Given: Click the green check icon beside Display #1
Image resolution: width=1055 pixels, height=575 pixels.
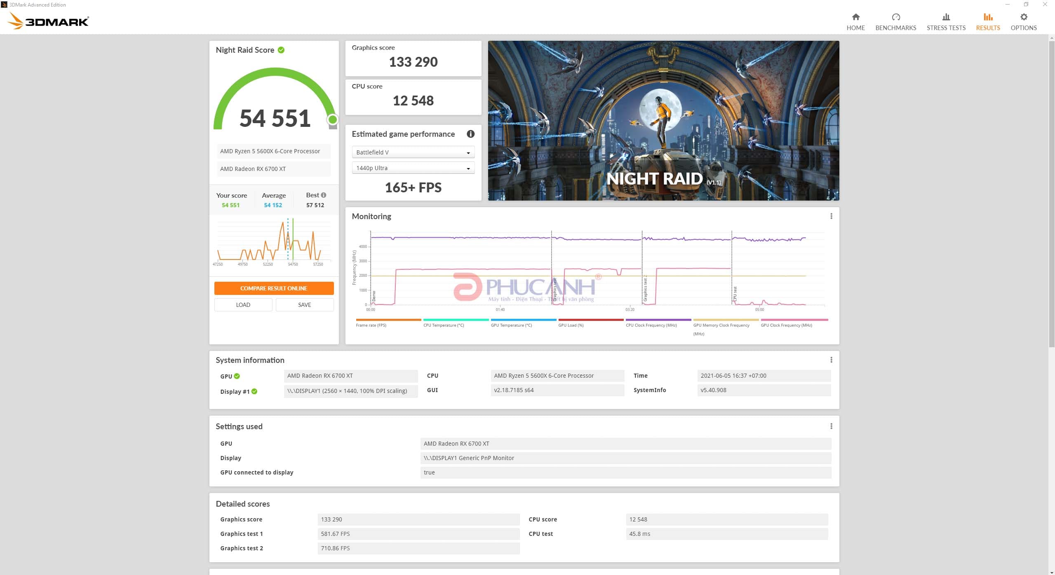Looking at the screenshot, I should [x=254, y=391].
